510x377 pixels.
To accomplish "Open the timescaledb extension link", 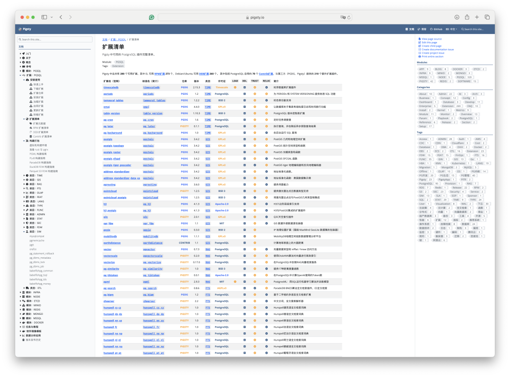I will point(111,87).
